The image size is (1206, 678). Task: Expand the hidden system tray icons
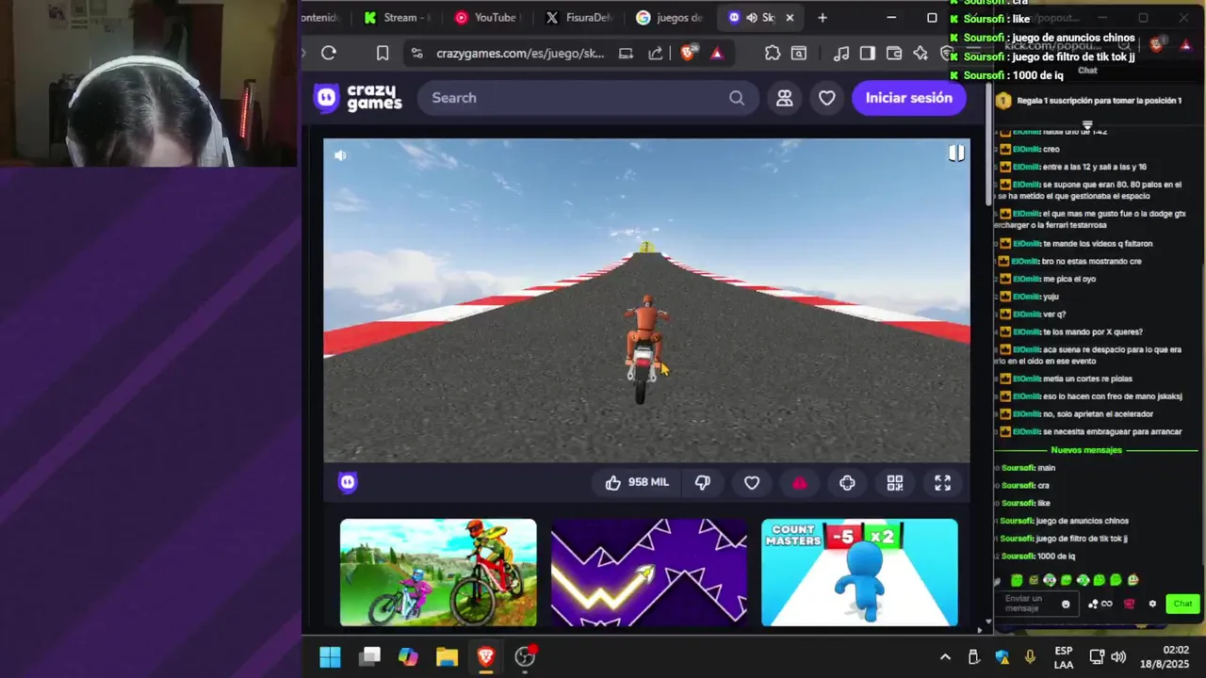point(945,657)
